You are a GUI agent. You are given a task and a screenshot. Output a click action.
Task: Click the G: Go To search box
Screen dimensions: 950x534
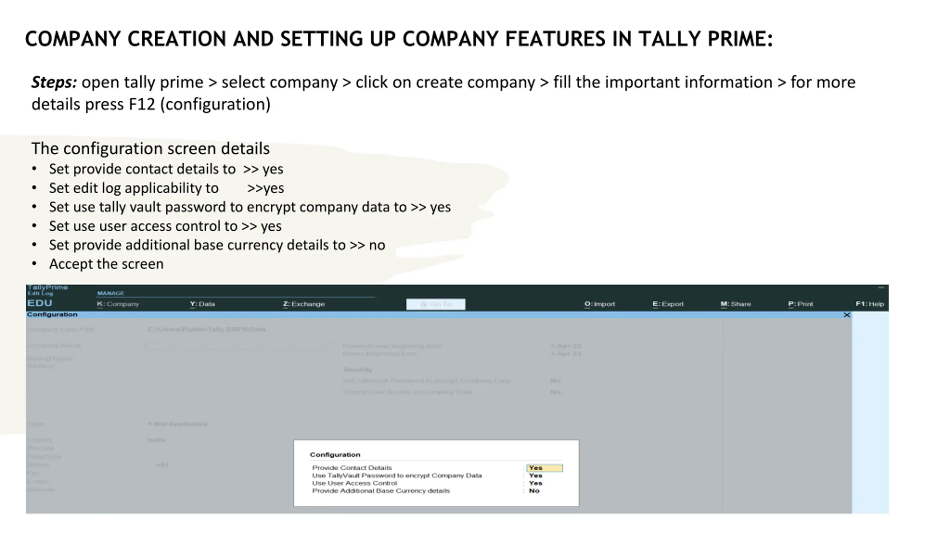(436, 304)
